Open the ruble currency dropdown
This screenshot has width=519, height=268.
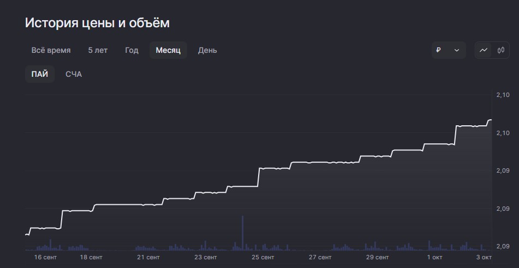coord(449,50)
